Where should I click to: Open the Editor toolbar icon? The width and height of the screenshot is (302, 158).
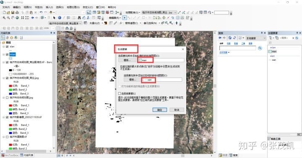point(89,13)
